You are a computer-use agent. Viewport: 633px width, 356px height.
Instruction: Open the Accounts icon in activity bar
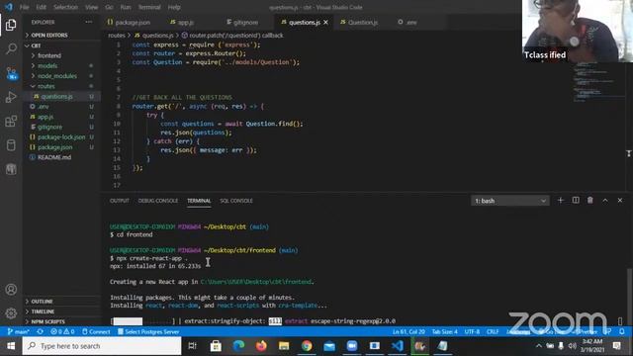[x=11, y=290]
